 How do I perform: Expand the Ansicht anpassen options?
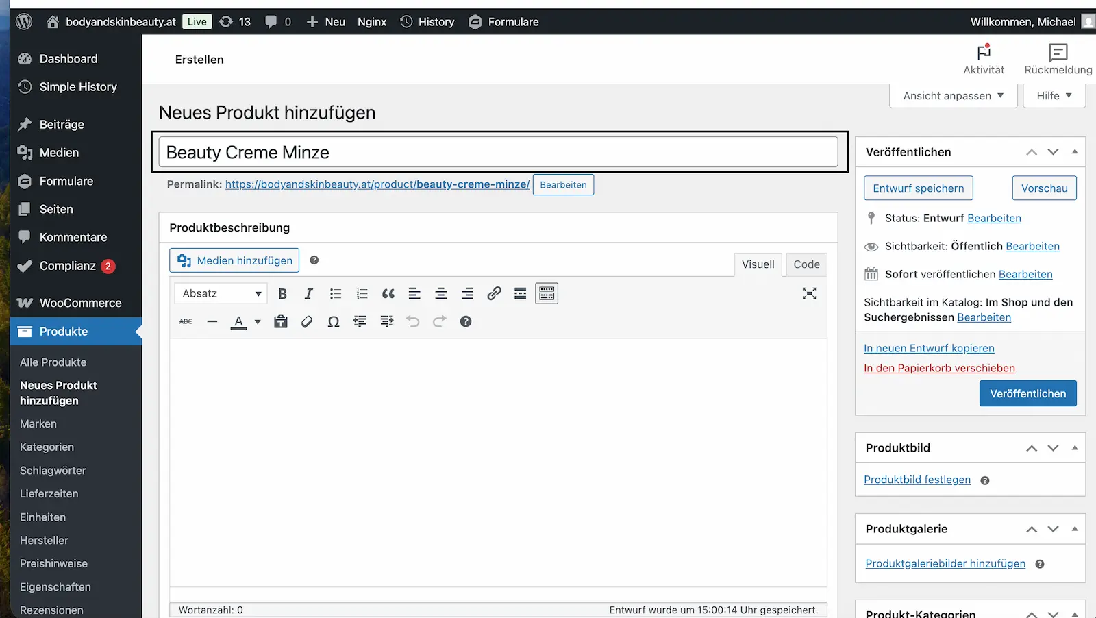[953, 96]
